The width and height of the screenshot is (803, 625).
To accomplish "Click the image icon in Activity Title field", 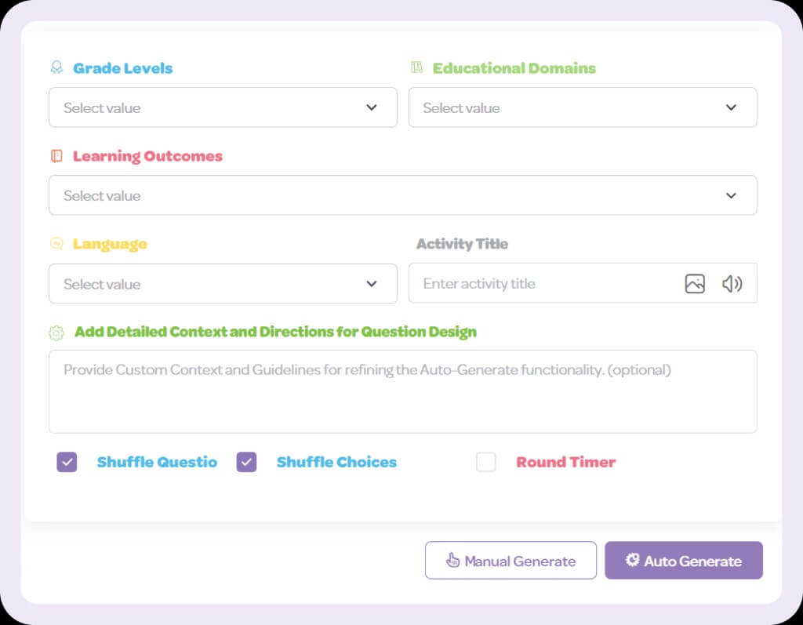I will (695, 284).
